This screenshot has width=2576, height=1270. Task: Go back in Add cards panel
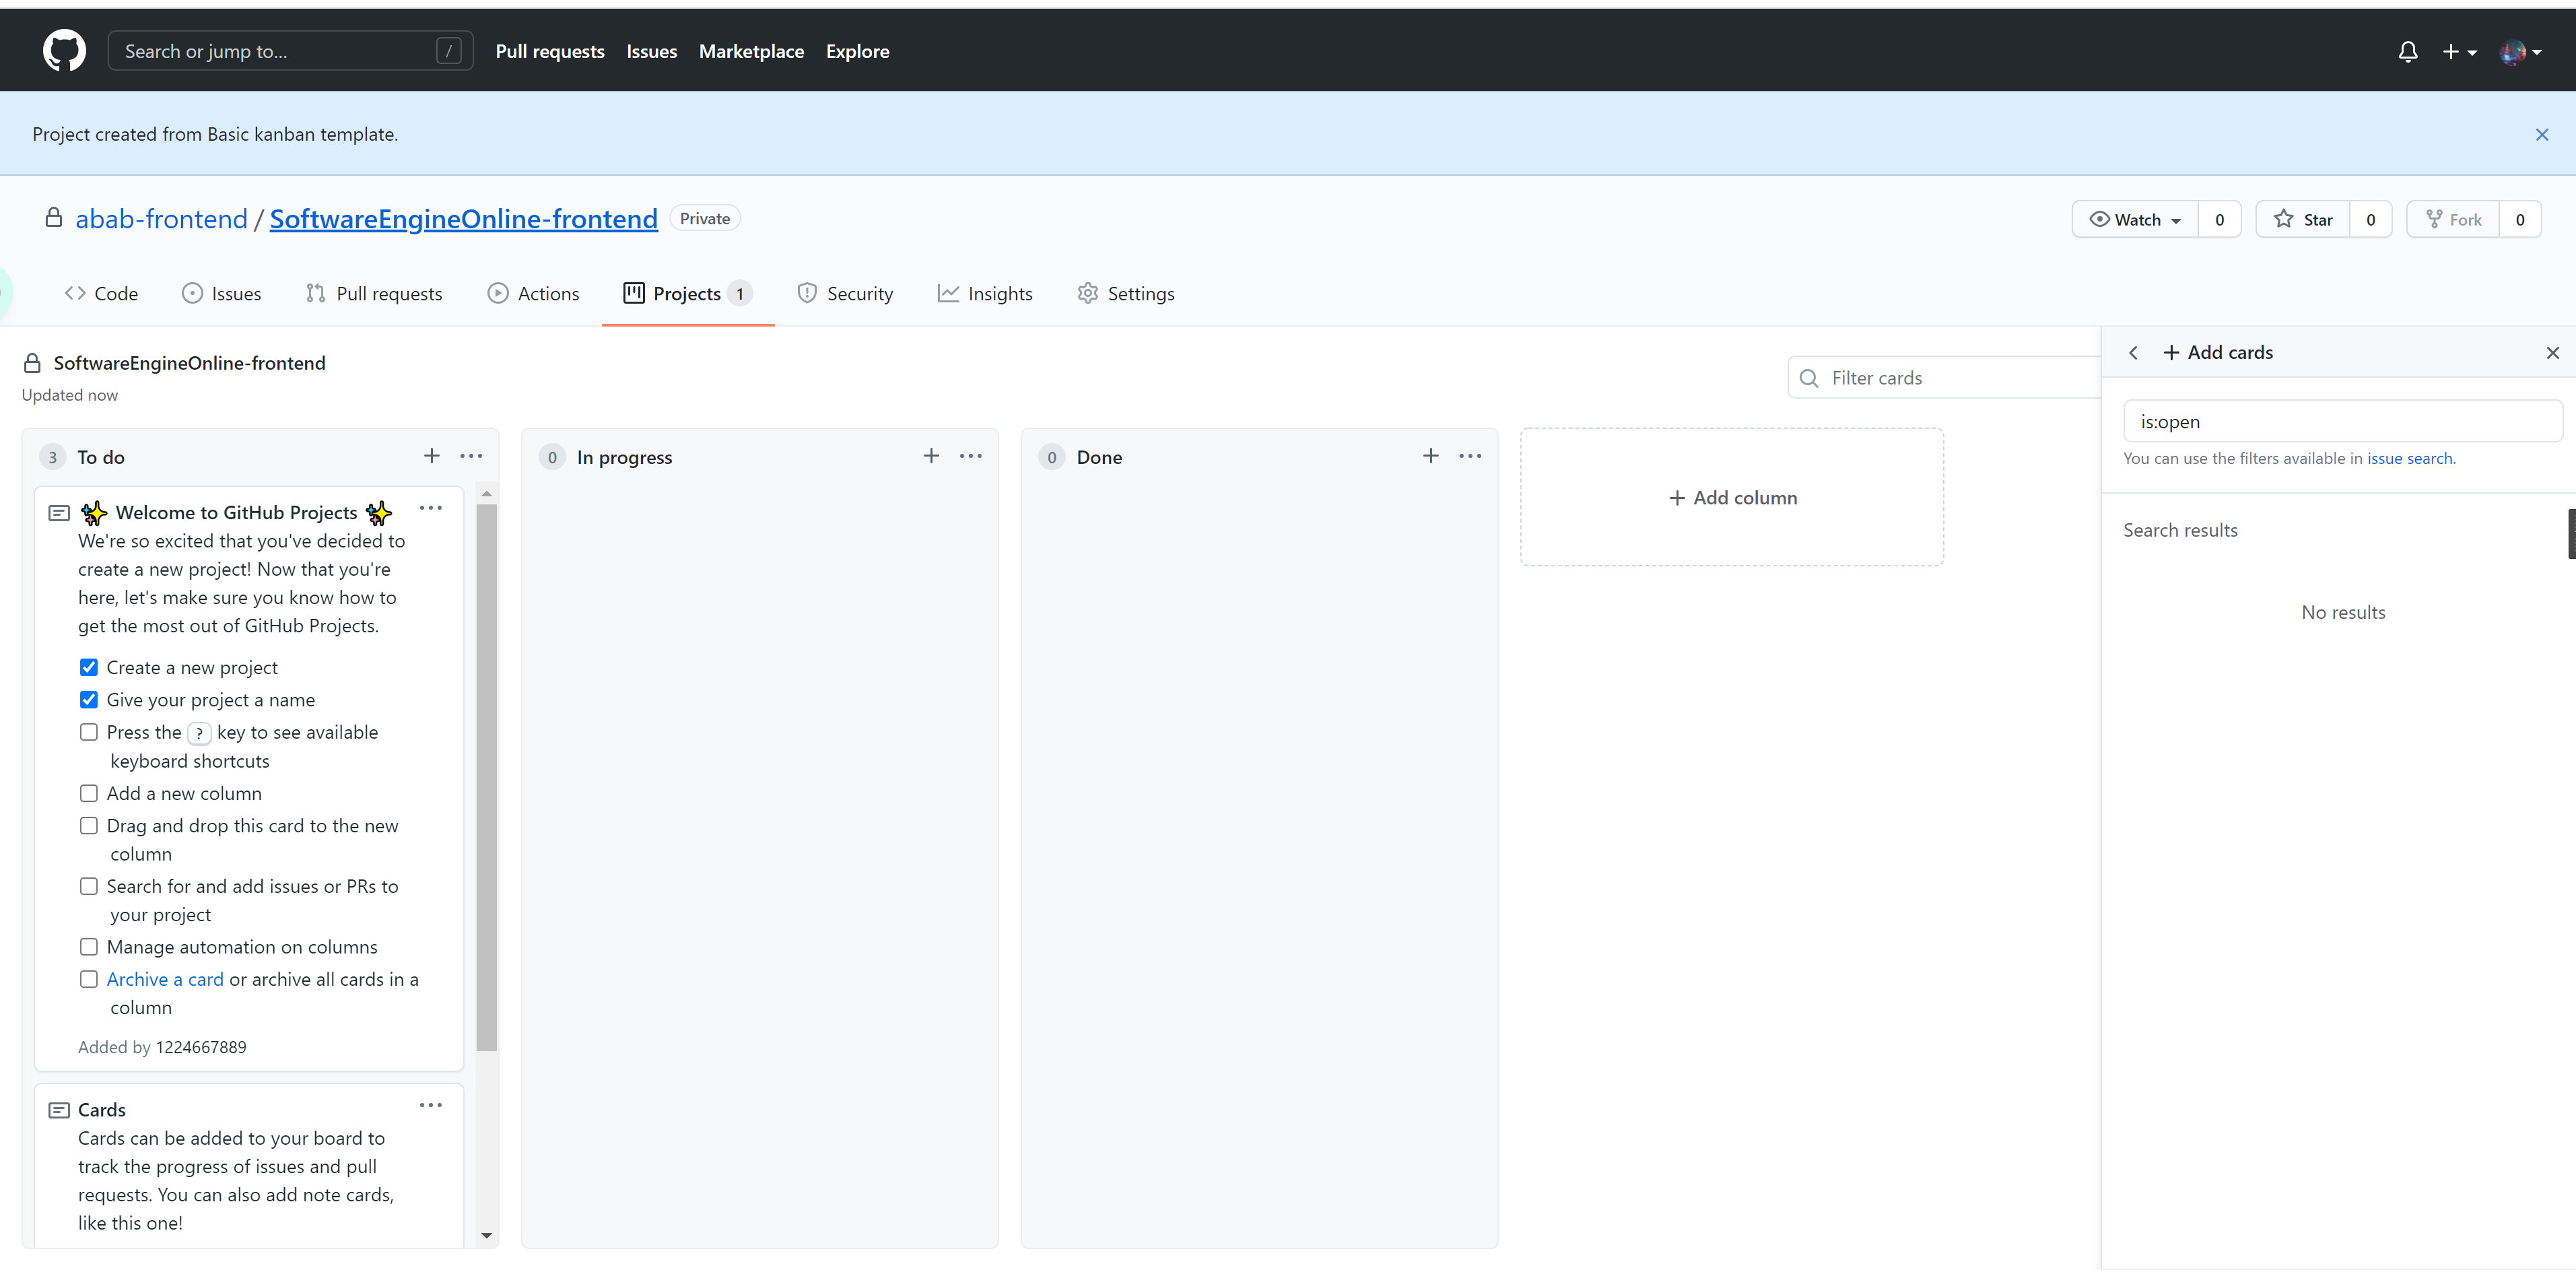(x=2133, y=353)
